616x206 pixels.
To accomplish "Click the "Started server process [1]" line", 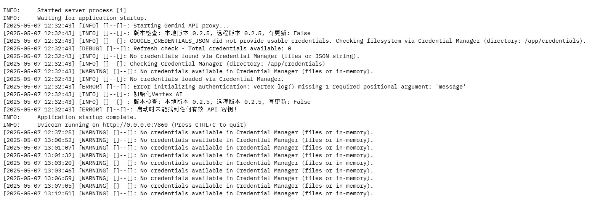I will pyautogui.click(x=81, y=10).
